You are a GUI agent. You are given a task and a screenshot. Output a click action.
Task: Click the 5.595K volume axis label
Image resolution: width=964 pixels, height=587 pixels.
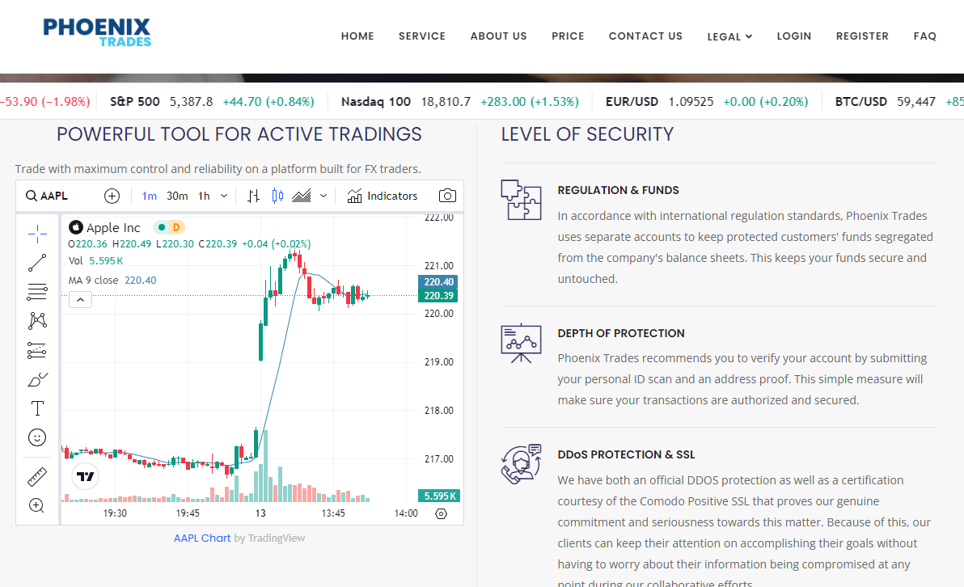pos(439,496)
